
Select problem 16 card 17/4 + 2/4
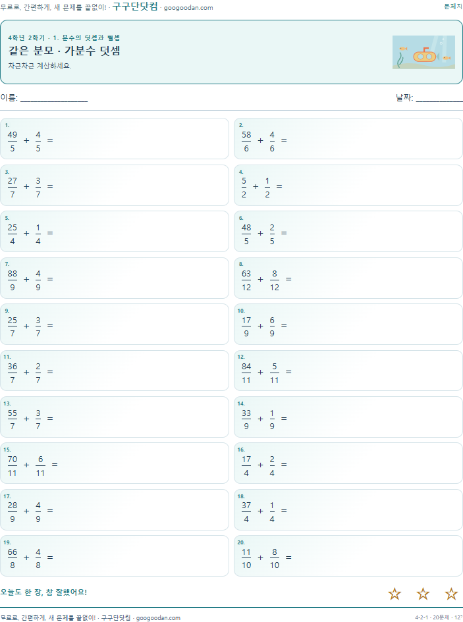pyautogui.click(x=348, y=463)
